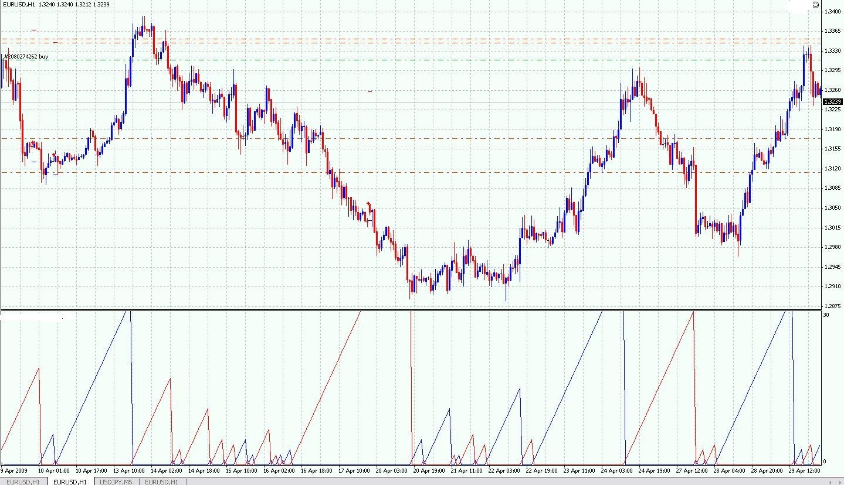Click the "28 Apr 20:00" time label

click(767, 470)
